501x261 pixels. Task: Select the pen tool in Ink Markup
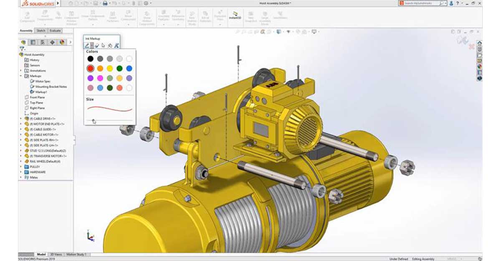pyautogui.click(x=87, y=45)
